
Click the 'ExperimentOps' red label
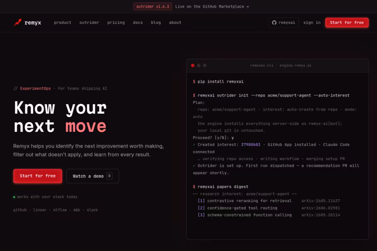pos(36,88)
